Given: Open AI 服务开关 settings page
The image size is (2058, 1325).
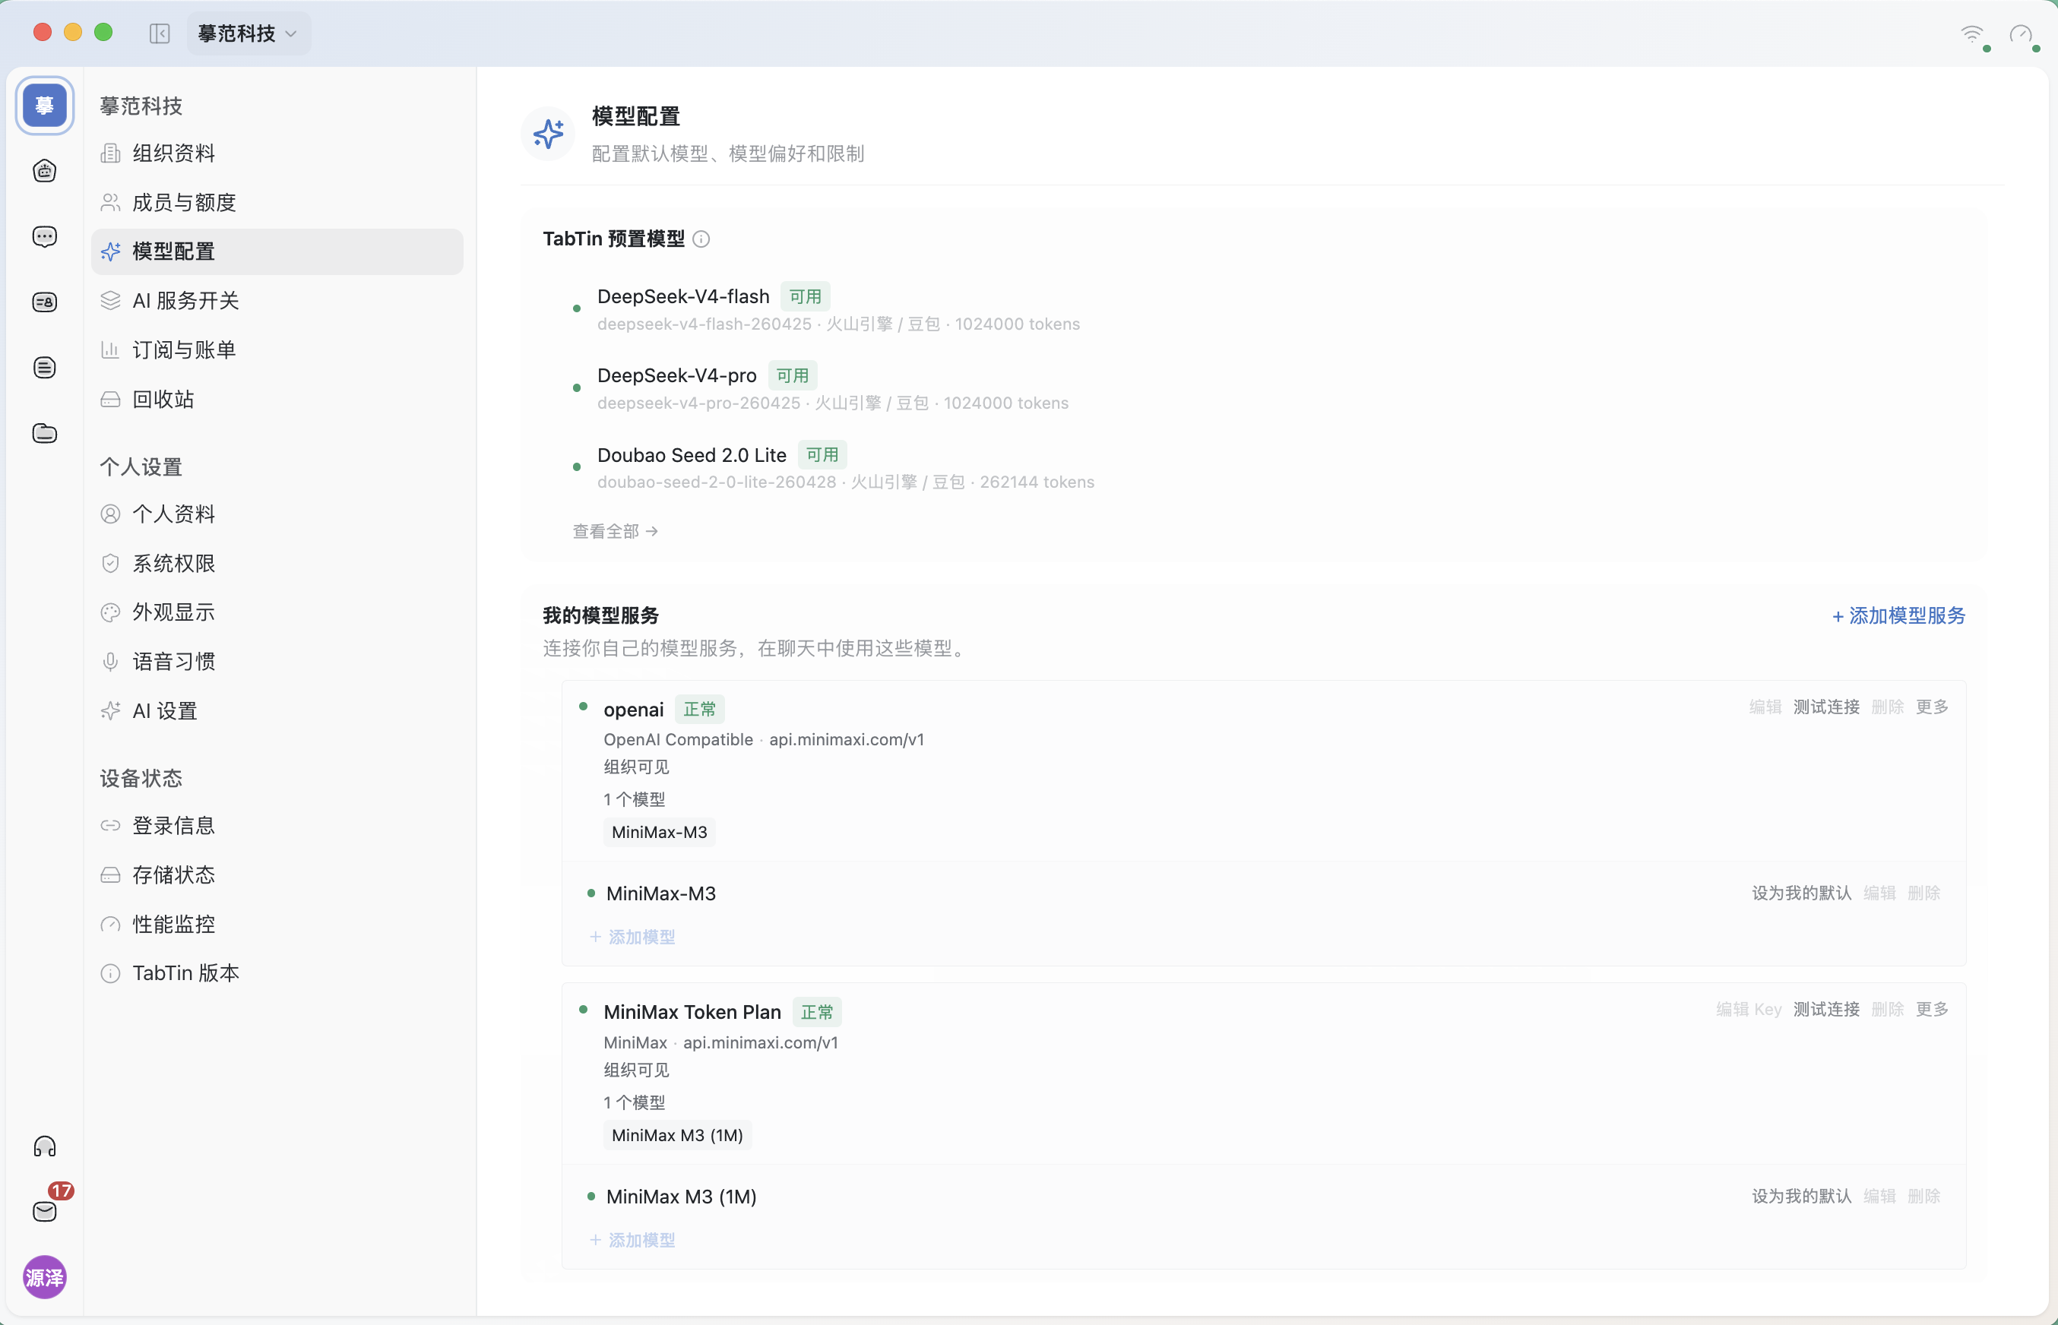Looking at the screenshot, I should click(x=277, y=300).
